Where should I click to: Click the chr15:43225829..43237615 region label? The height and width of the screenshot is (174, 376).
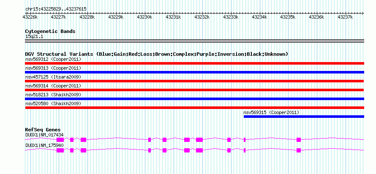56,9
